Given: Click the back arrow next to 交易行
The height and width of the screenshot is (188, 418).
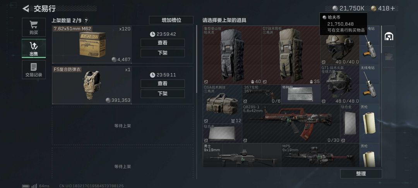Looking at the screenshot, I should tap(26, 9).
